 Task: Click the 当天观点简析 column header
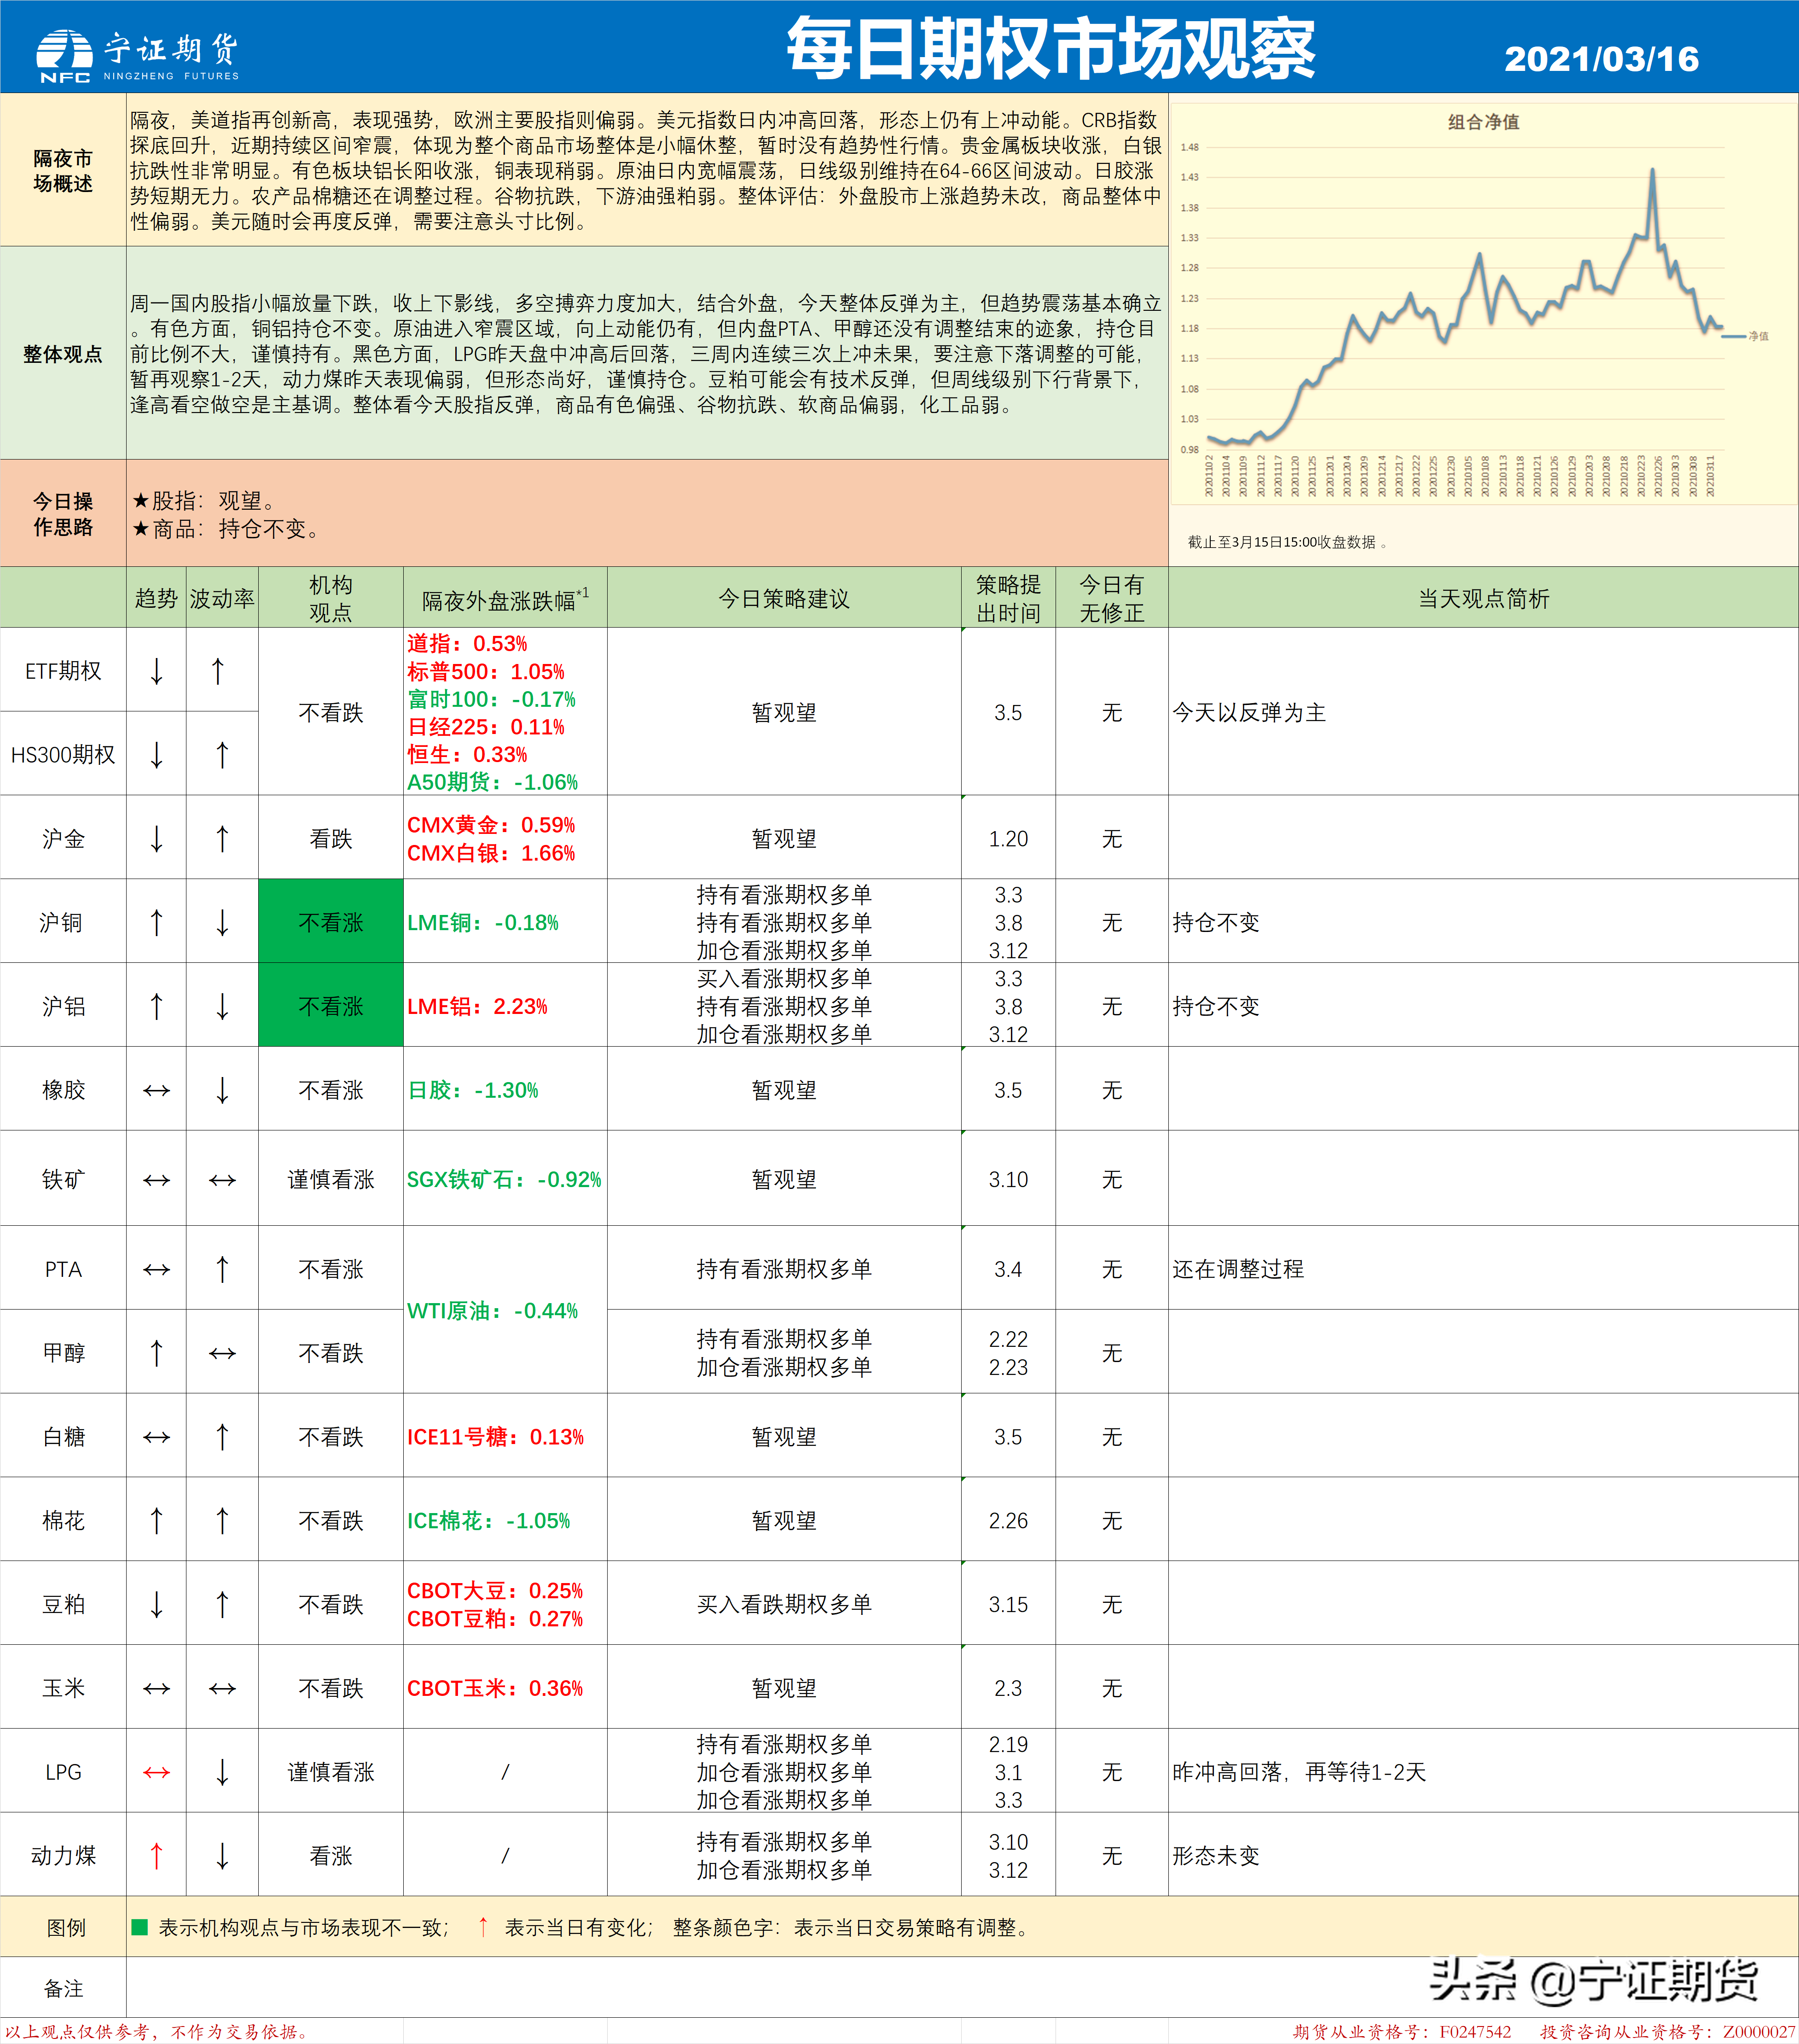click(x=1483, y=598)
